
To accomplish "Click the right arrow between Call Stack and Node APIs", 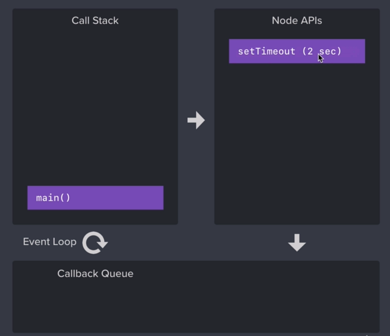I will click(x=196, y=120).
